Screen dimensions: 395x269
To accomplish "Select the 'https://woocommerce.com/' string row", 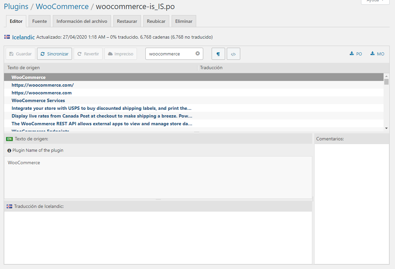I will (194, 85).
